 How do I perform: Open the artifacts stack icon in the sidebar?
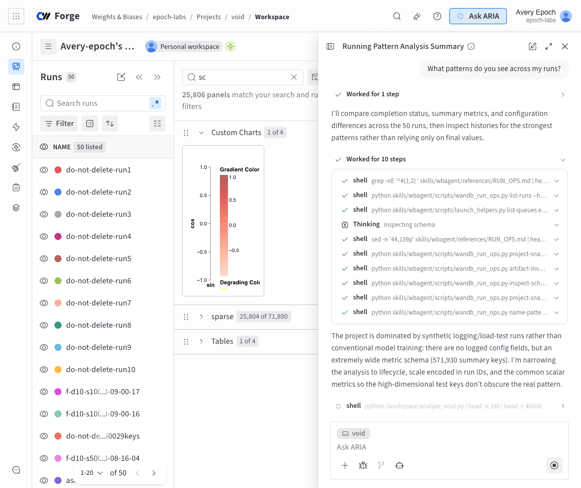click(16, 208)
